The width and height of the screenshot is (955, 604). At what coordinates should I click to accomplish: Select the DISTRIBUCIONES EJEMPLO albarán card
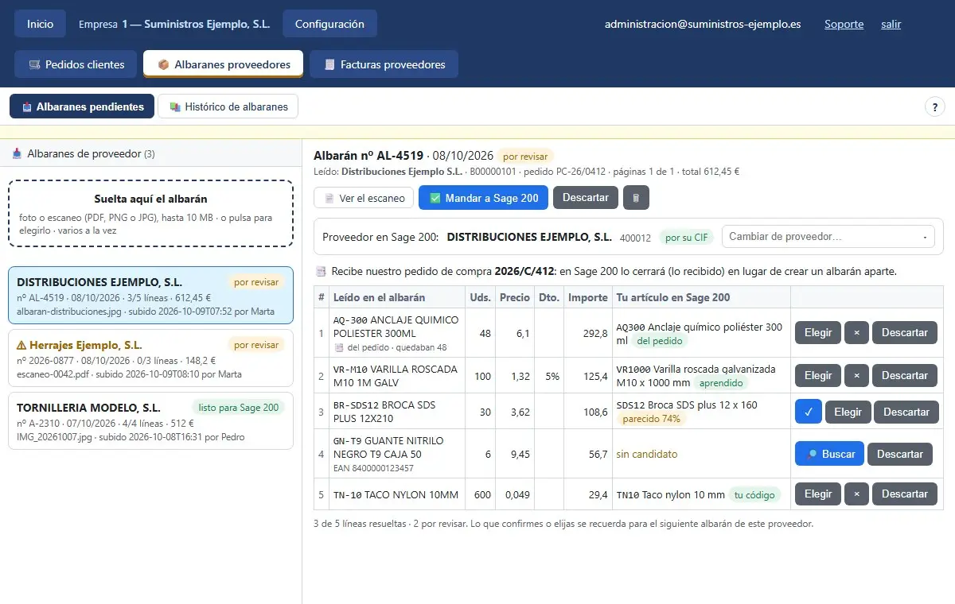[150, 295]
